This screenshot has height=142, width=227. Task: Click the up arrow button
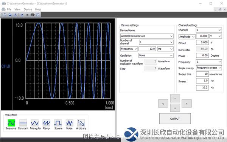coord(175,99)
